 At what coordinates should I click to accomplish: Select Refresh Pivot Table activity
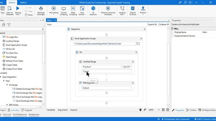click(14, 61)
